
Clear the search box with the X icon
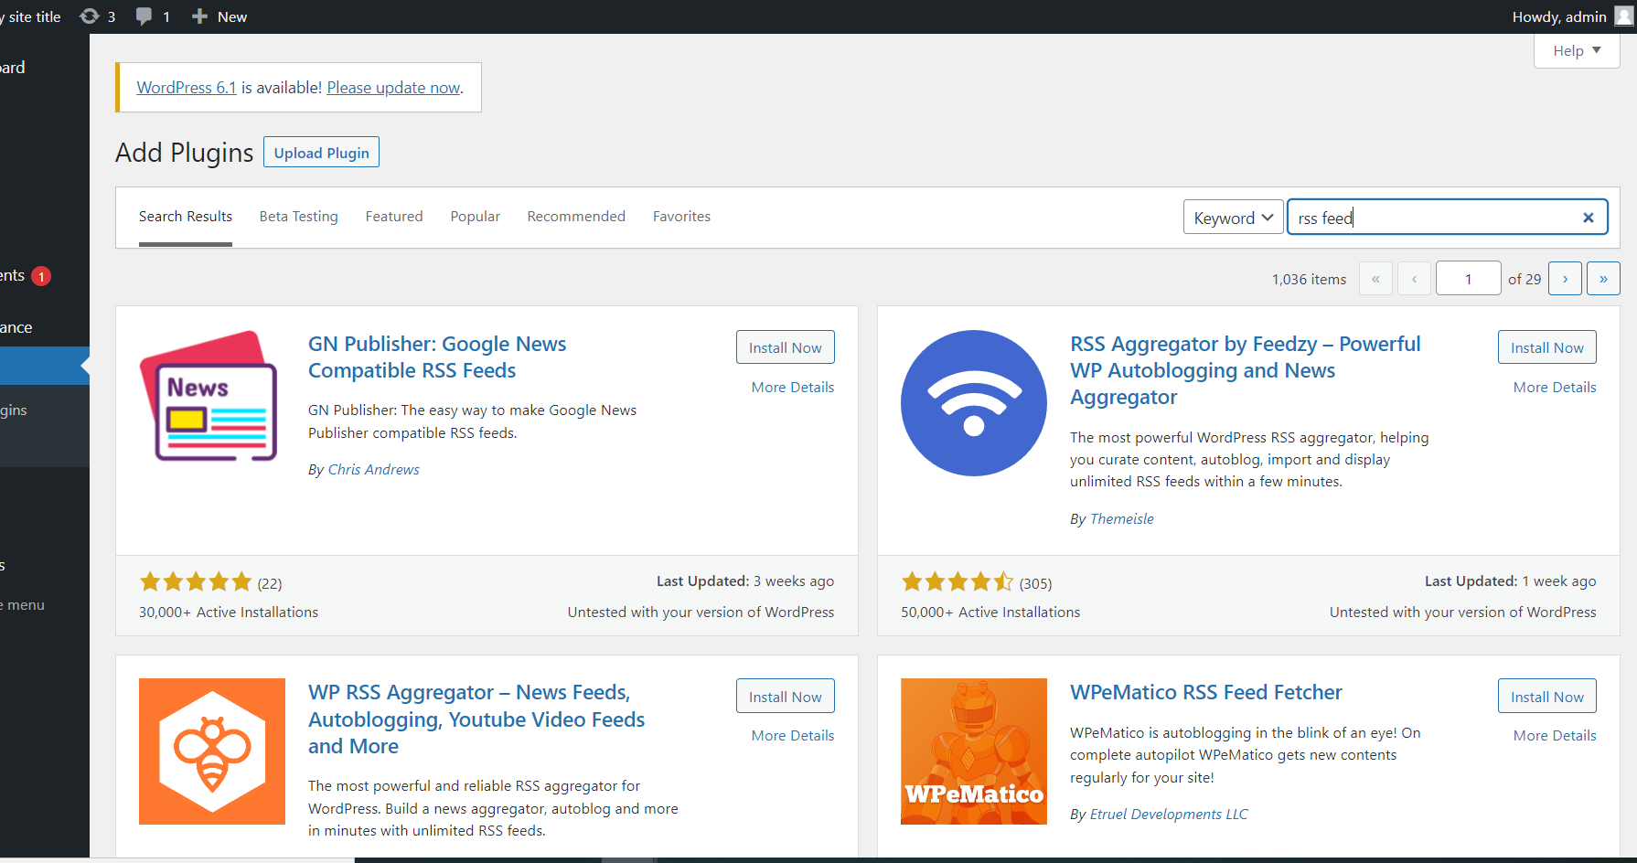[x=1589, y=218]
